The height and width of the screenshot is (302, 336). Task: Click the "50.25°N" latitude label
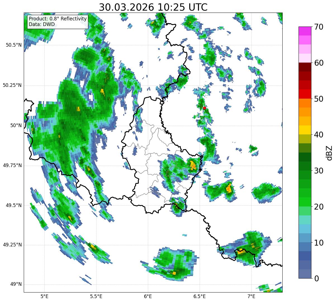tap(12, 85)
